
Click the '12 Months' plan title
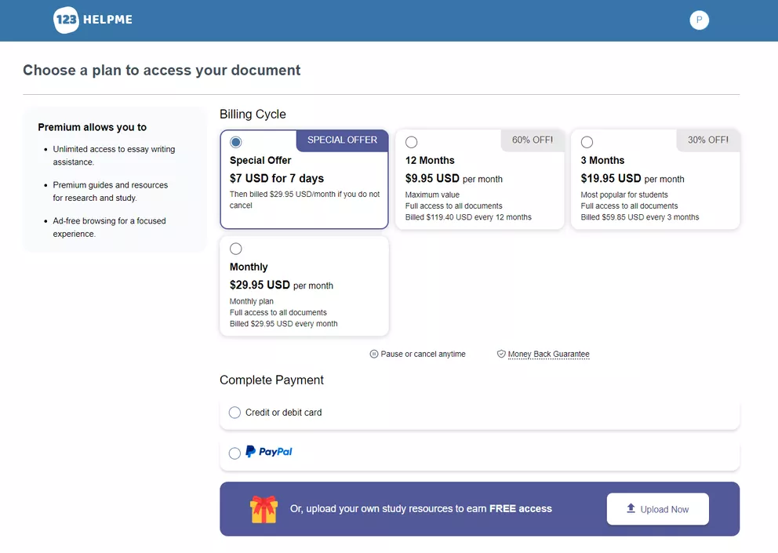coord(430,160)
